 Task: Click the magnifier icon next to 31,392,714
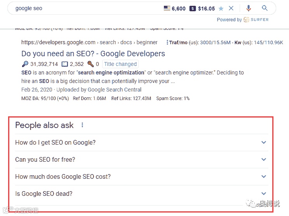(25, 64)
